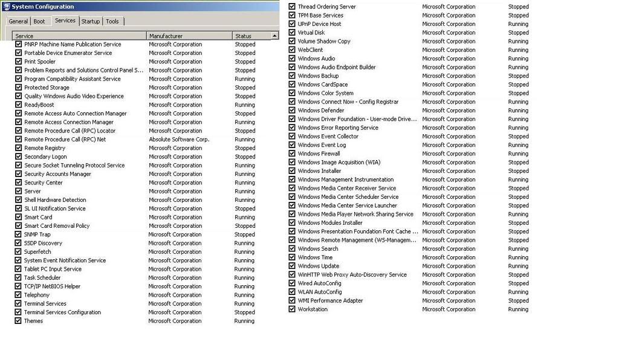Click Windows Audio Endpoint Builder entry
619x359 pixels.
337,67
